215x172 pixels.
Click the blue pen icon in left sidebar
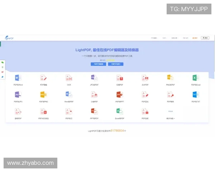[x=3, y=77]
